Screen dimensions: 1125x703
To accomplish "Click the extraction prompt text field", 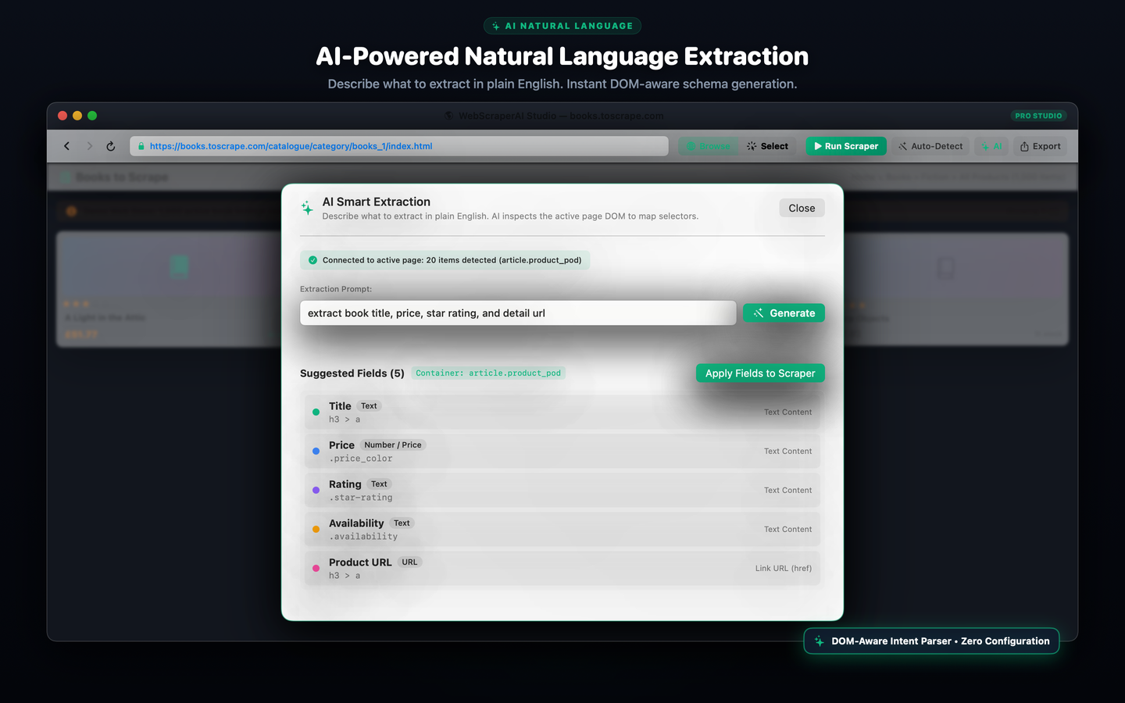I will coord(518,313).
